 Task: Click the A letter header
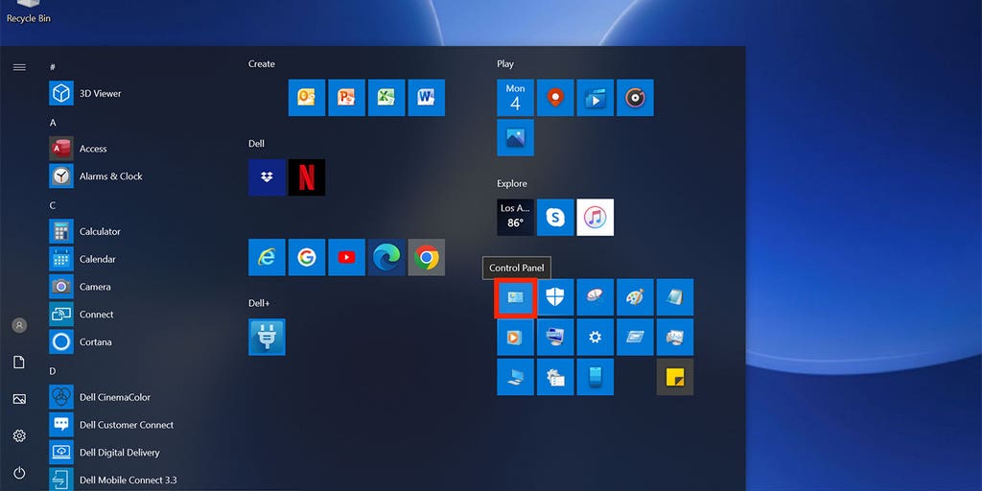(x=53, y=123)
